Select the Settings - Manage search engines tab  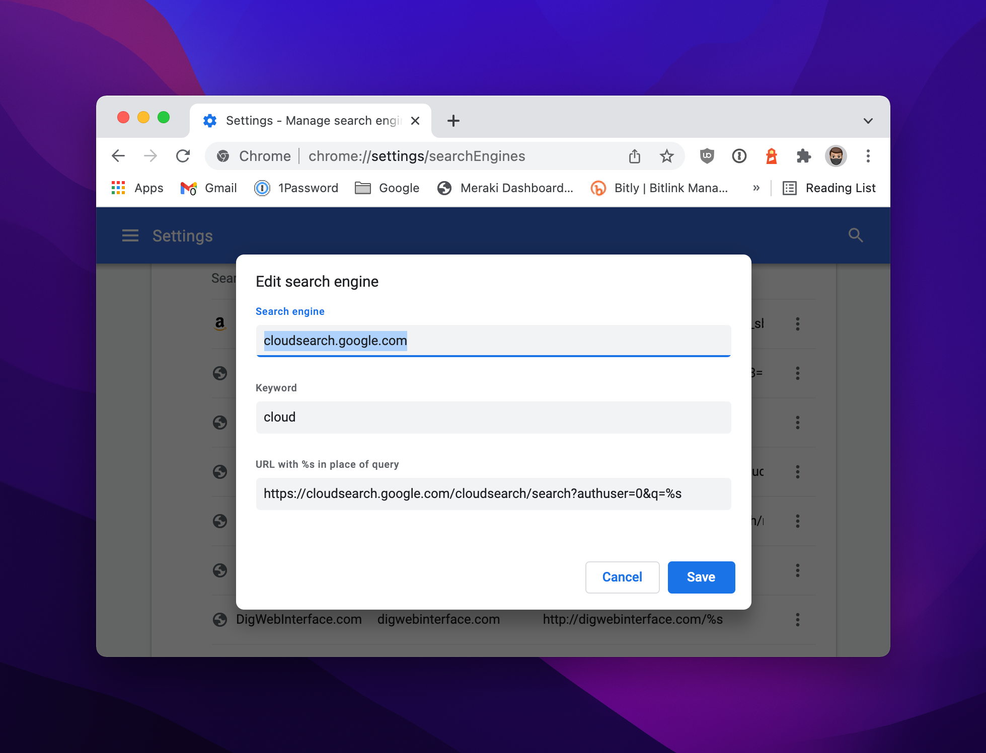point(311,121)
